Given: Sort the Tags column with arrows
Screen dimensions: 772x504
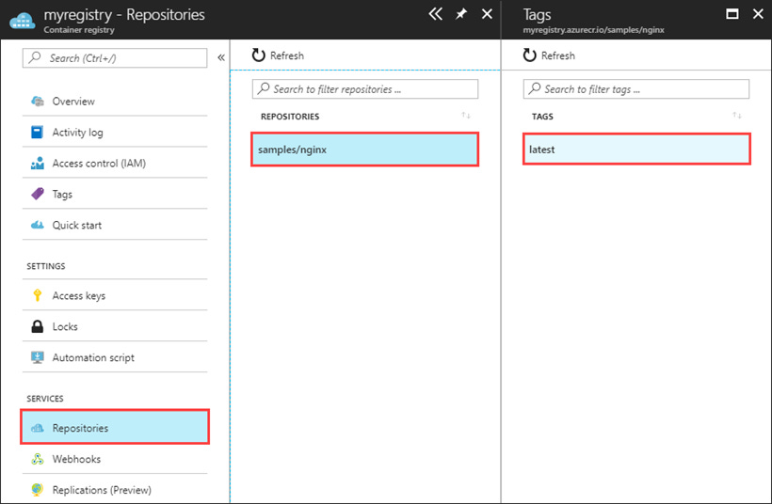Looking at the screenshot, I should tap(736, 116).
